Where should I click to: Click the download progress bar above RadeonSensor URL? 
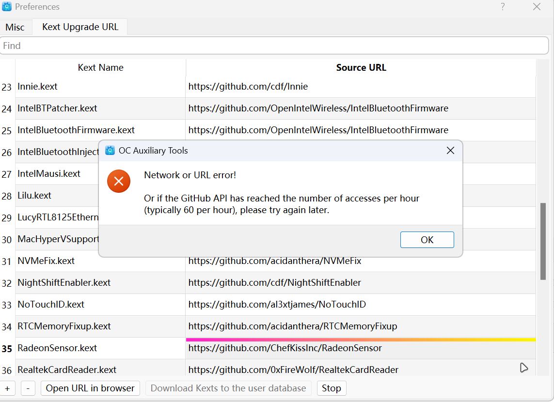361,340
